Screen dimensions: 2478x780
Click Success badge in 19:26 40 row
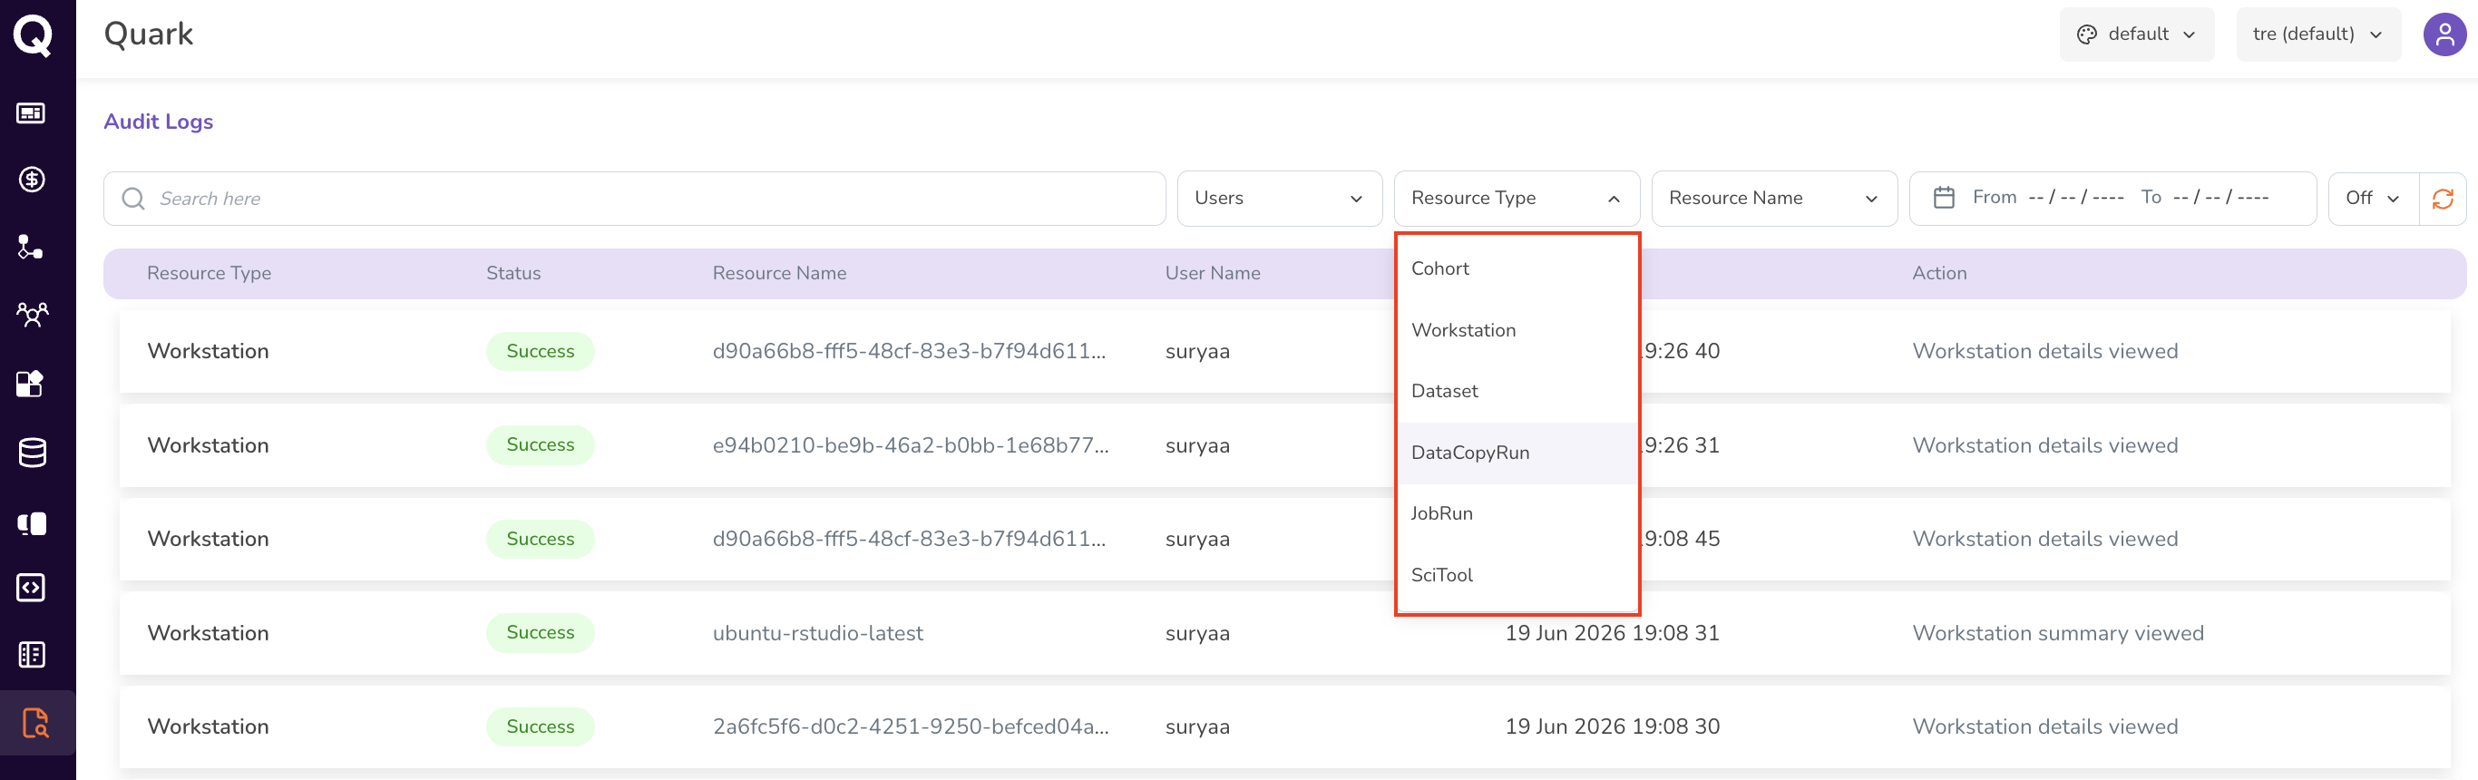coord(541,351)
